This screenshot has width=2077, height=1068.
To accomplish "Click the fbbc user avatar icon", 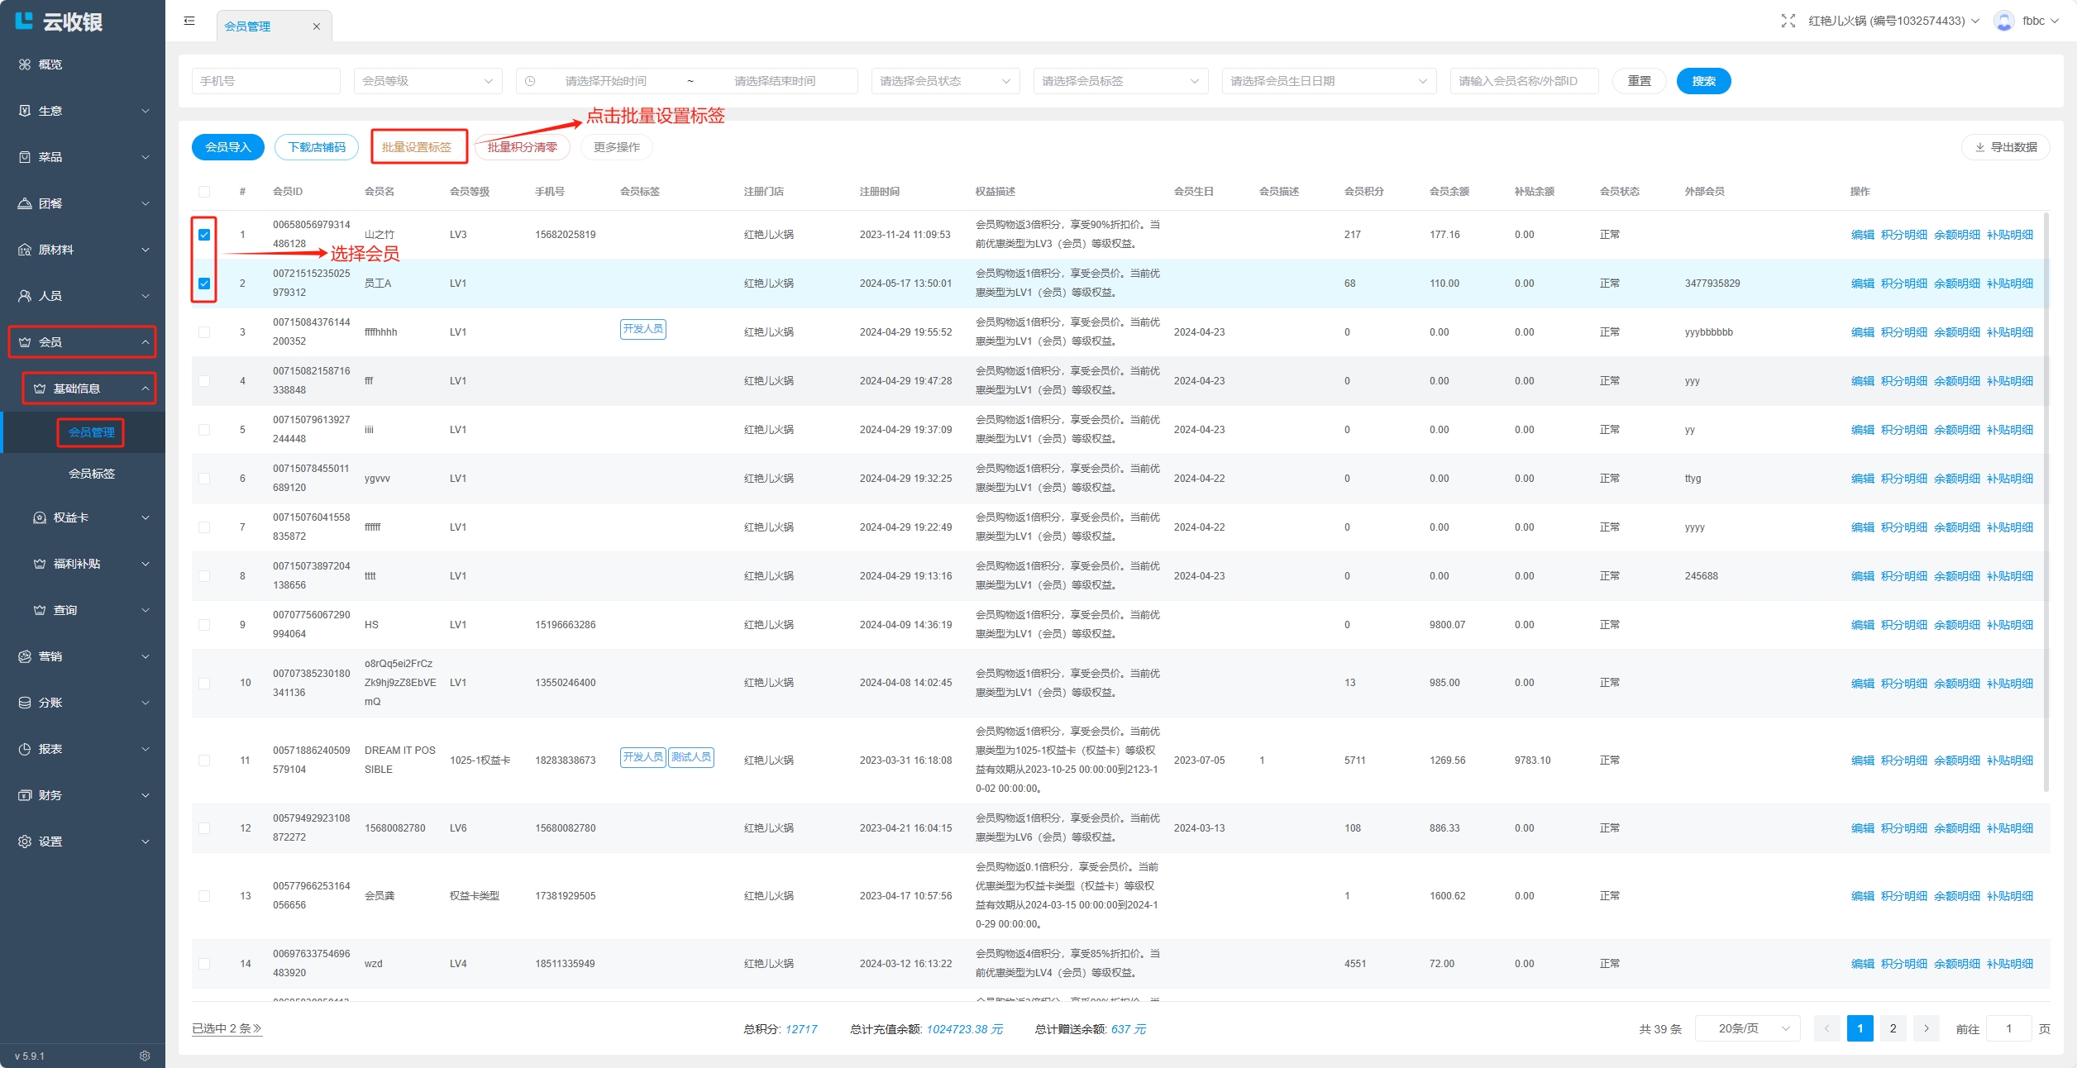I will (2003, 21).
